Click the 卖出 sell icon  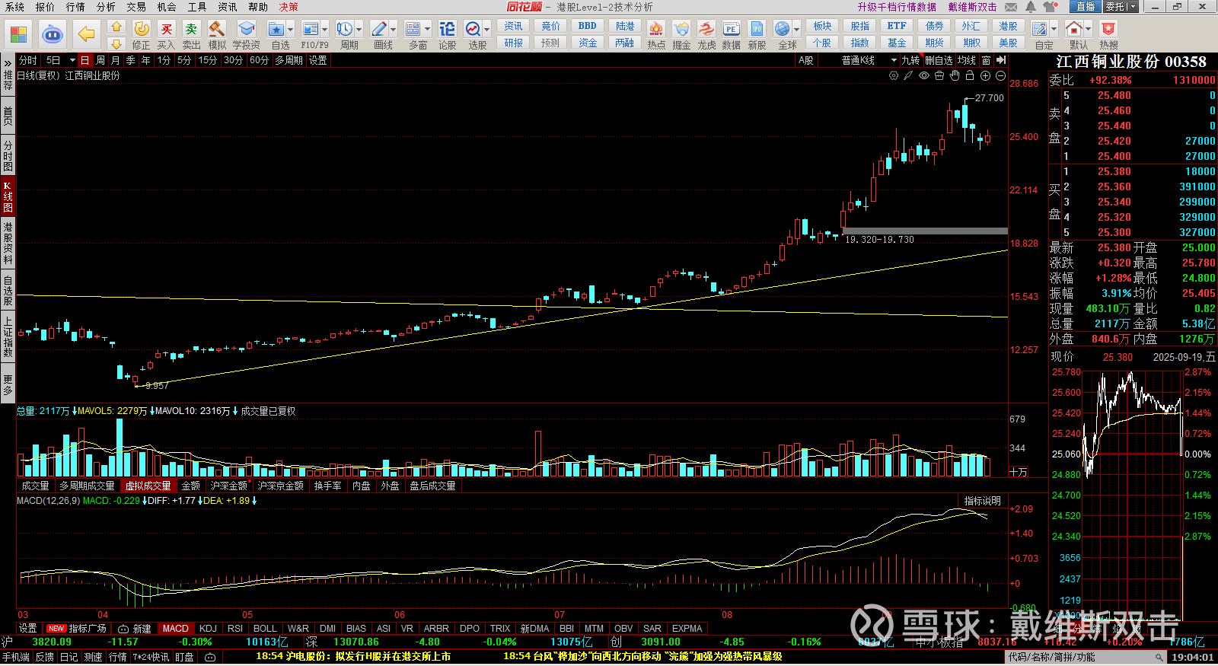[x=191, y=29]
